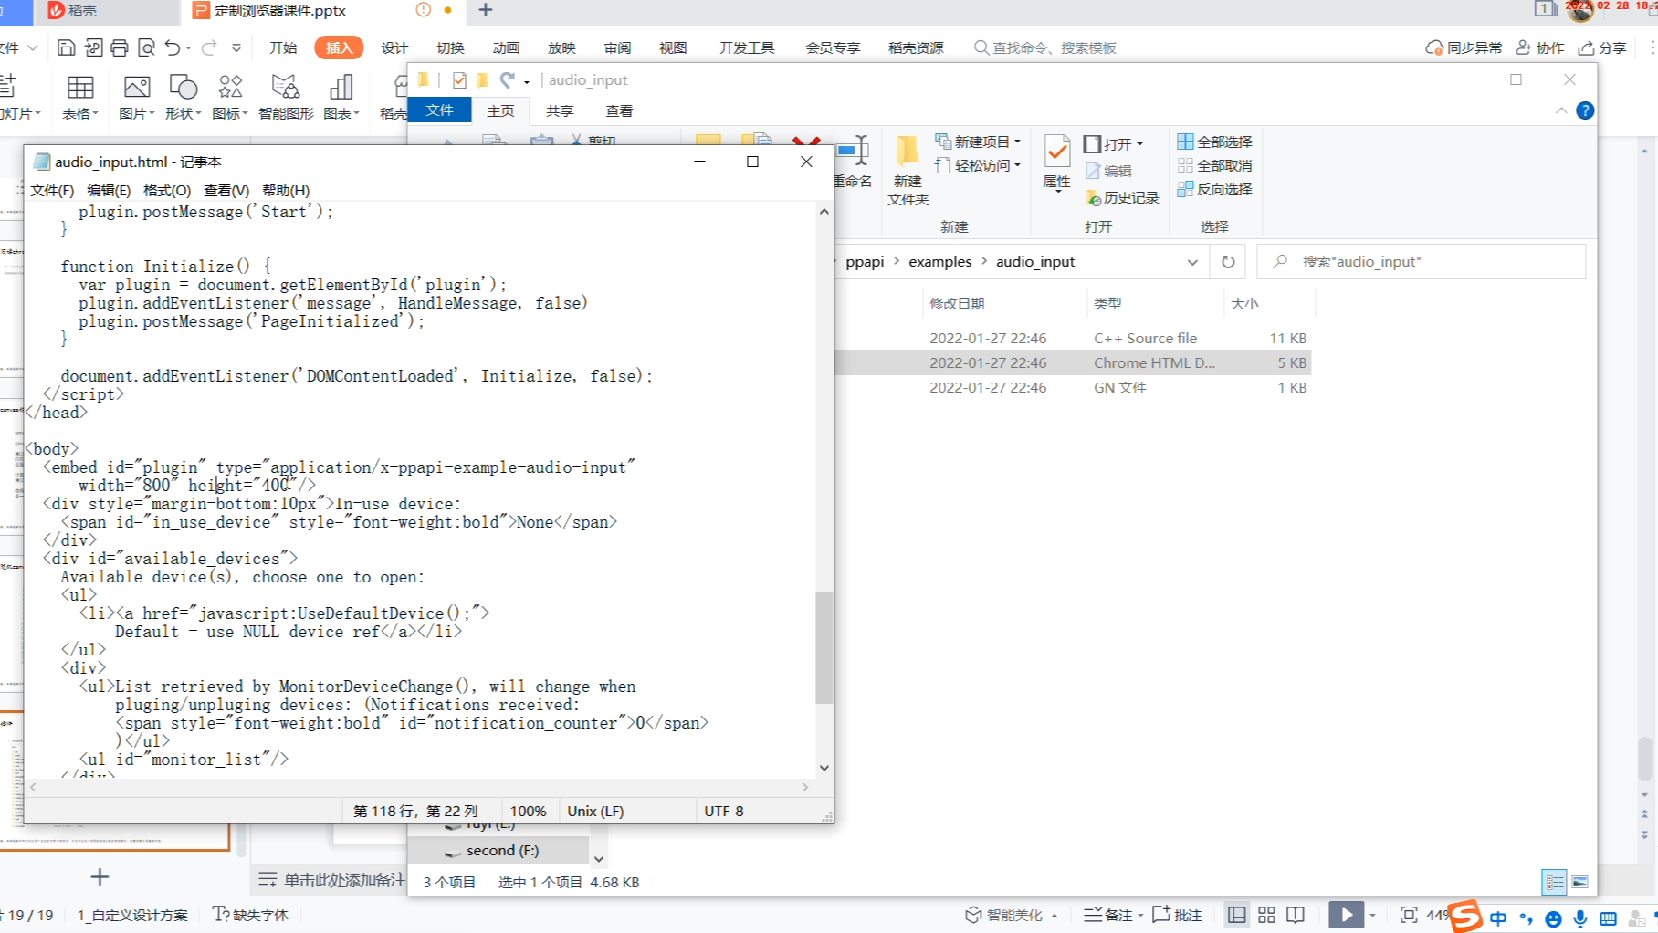This screenshot has width=1658, height=933.
Task: Click 分享 share button in WPS
Action: [x=1602, y=47]
